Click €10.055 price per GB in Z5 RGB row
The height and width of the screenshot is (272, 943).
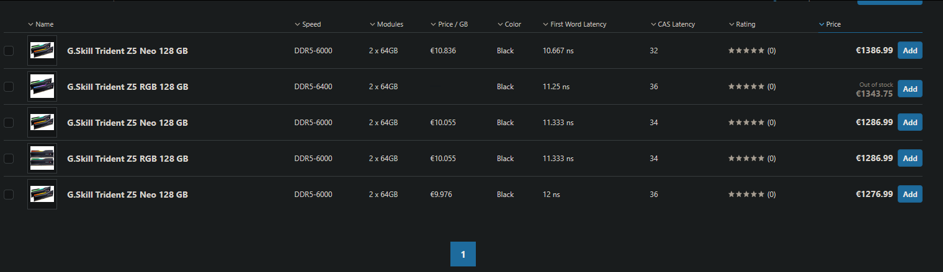[443, 159]
